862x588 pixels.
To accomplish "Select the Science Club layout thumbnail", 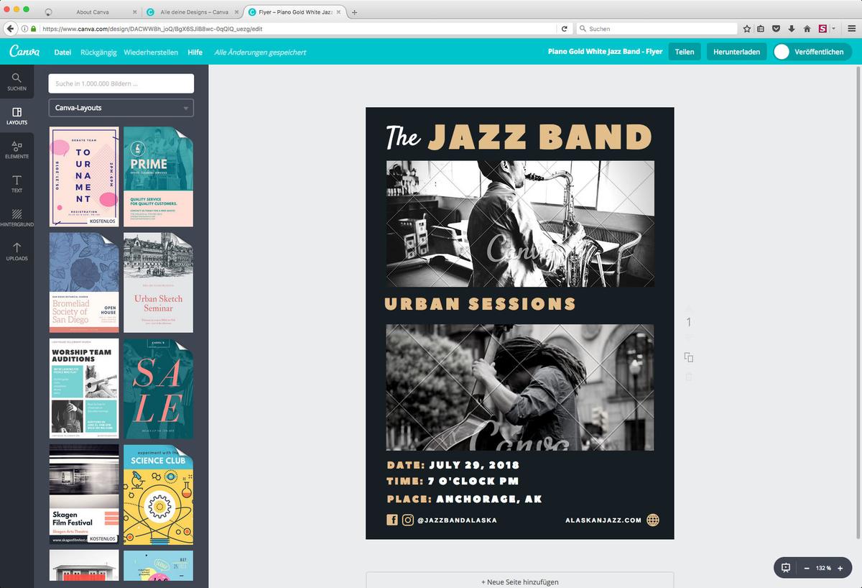I will click(158, 494).
